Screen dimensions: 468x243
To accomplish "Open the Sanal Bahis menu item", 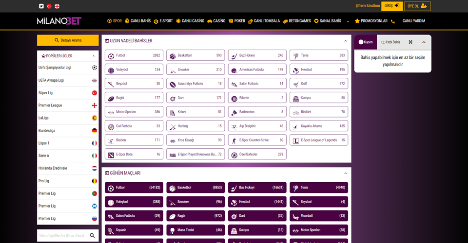I will pyautogui.click(x=328, y=21).
